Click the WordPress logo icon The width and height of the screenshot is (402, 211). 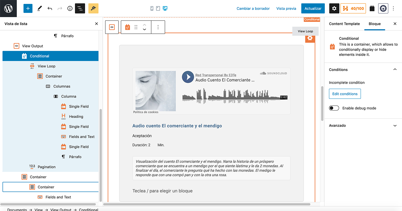8,8
